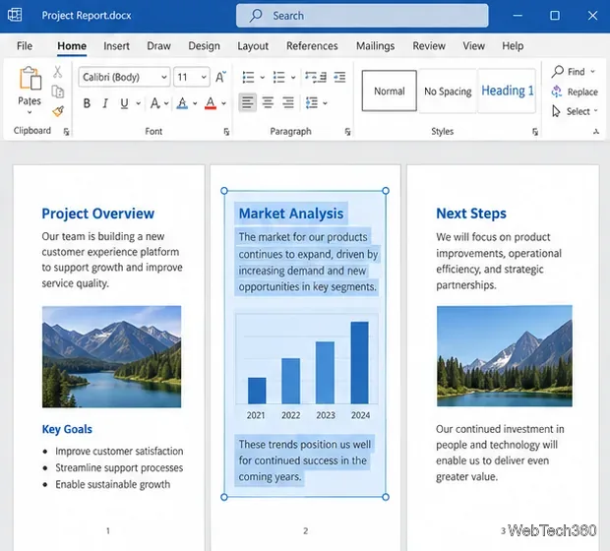The width and height of the screenshot is (610, 551).
Task: Click the Line Spacing icon
Action: pos(312,102)
